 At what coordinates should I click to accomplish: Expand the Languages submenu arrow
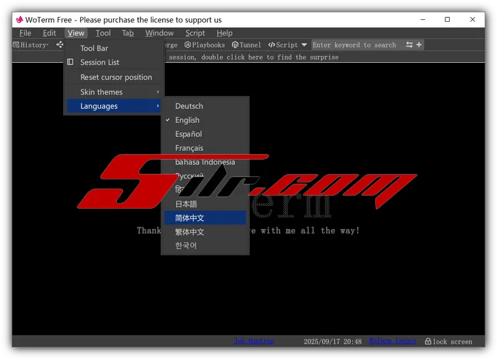tap(158, 106)
